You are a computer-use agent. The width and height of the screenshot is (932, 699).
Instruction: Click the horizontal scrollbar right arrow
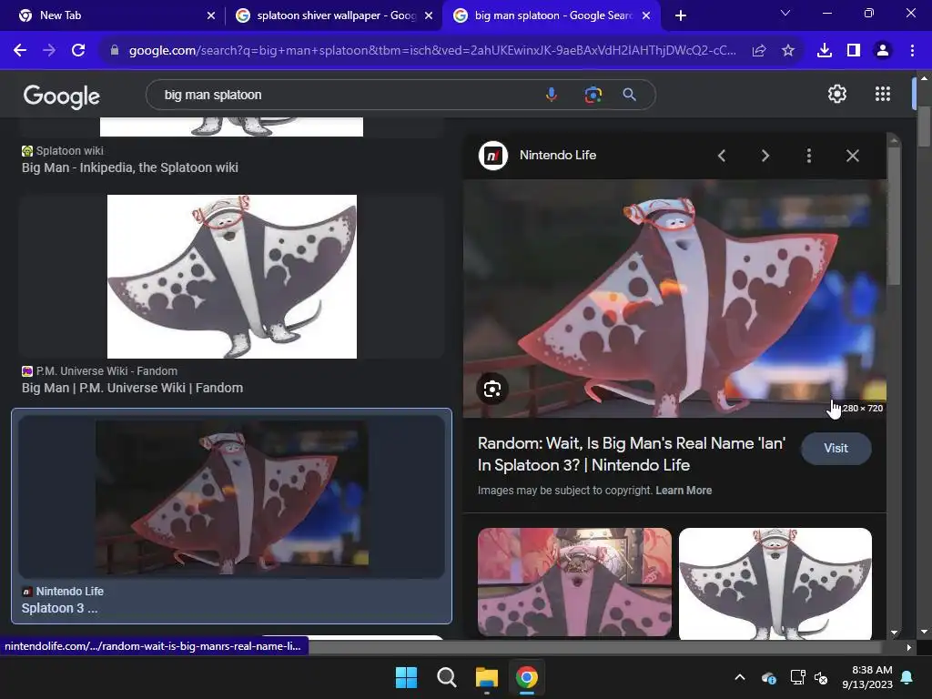[908, 647]
